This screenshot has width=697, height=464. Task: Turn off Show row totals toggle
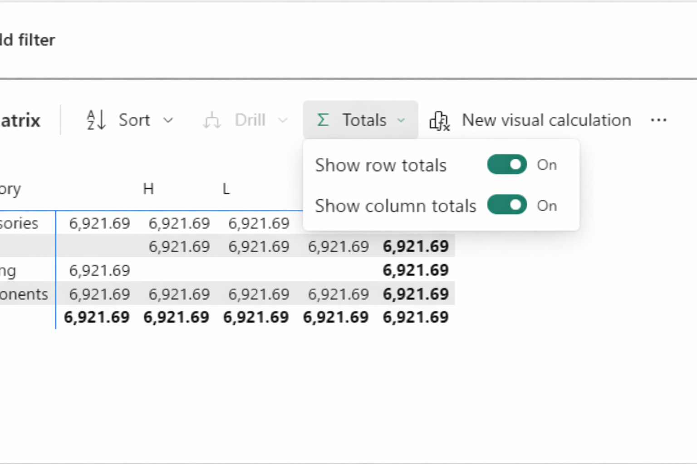507,165
